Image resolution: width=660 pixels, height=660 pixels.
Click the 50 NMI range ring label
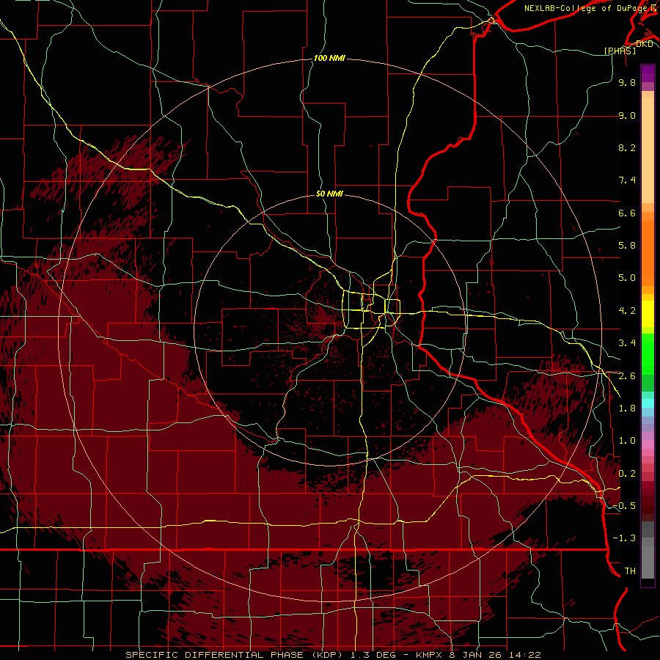tap(329, 194)
